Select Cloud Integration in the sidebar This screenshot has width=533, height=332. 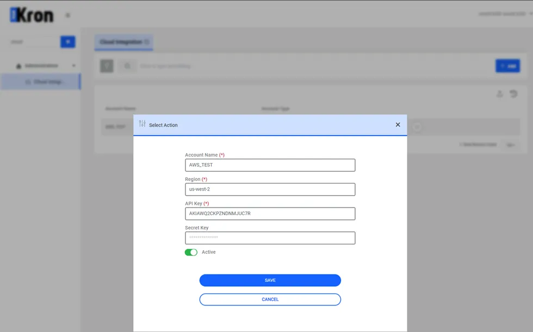(41, 82)
